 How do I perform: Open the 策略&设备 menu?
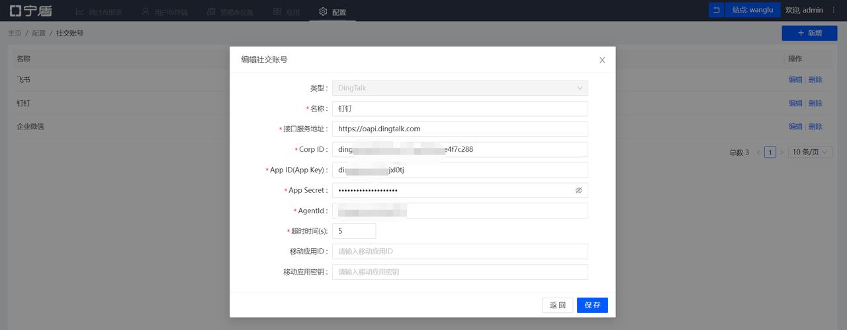coord(230,11)
